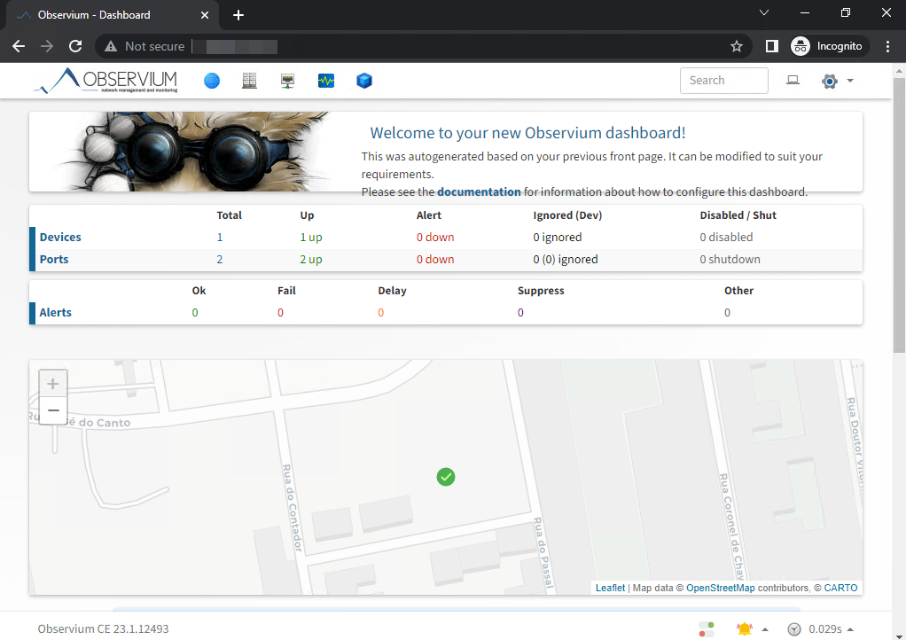The image size is (906, 640).
Task: Open the browser three-dot menu
Action: point(888,46)
